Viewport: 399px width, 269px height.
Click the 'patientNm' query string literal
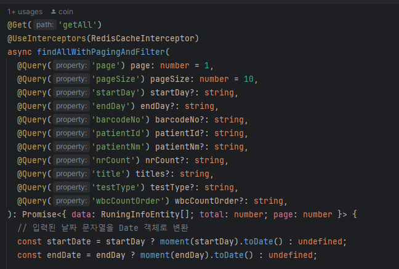[x=118, y=147]
